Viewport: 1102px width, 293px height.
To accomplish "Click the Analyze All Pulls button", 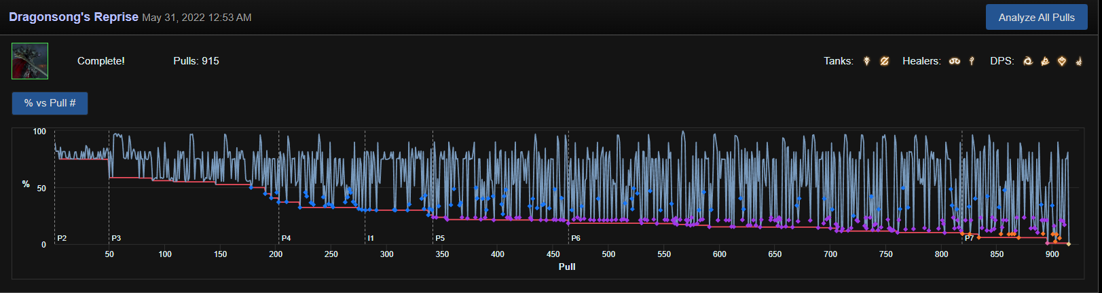I will 1036,18.
